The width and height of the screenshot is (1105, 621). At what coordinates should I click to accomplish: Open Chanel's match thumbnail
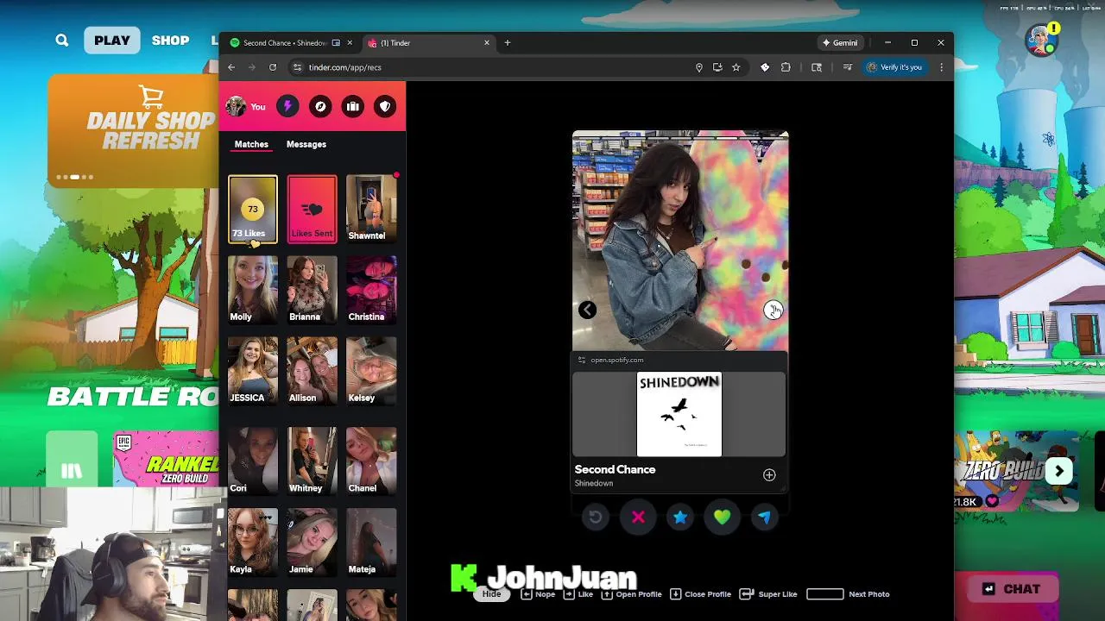point(371,461)
